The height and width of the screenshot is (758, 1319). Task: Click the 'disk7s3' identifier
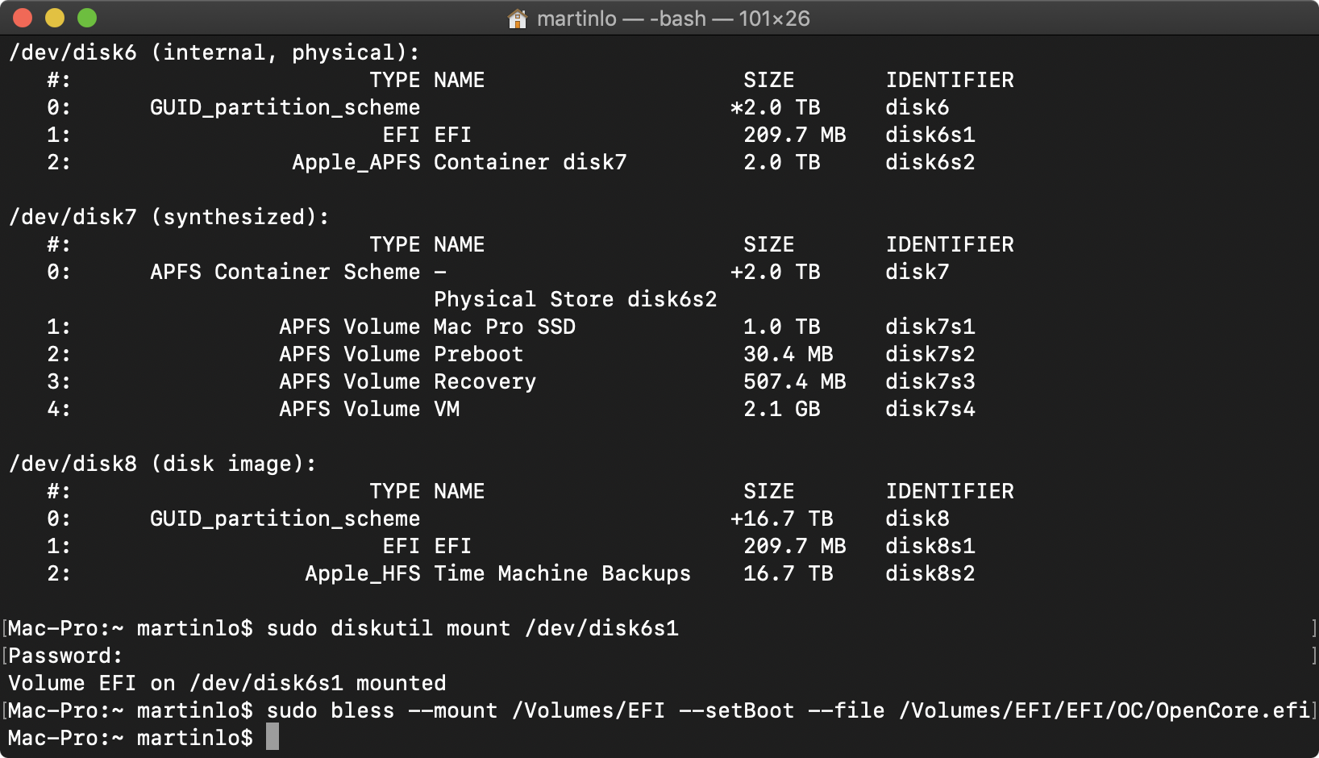pyautogui.click(x=930, y=381)
